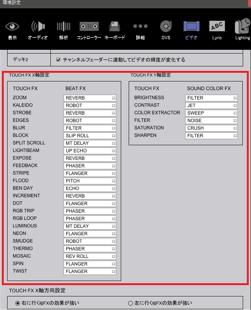Click the SOUND COLOR FX column header text
This screenshot has height=310, width=251.
click(x=209, y=88)
